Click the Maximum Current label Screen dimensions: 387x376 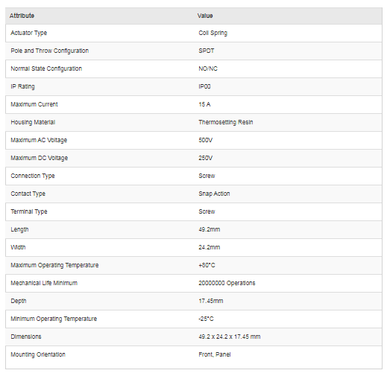pyautogui.click(x=34, y=104)
